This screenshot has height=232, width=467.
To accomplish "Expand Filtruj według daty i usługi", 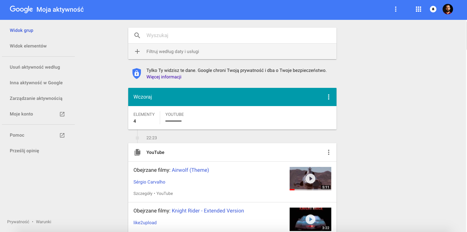I will (x=232, y=51).
